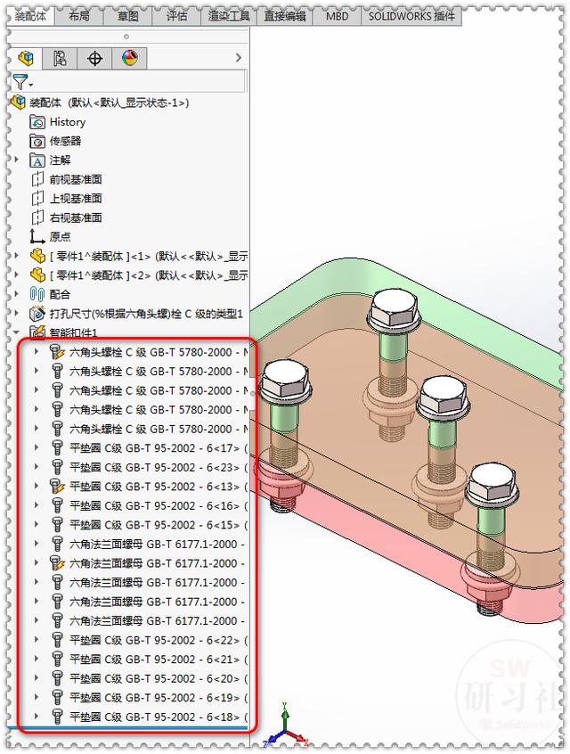Click the filter funnel icon

(20, 82)
